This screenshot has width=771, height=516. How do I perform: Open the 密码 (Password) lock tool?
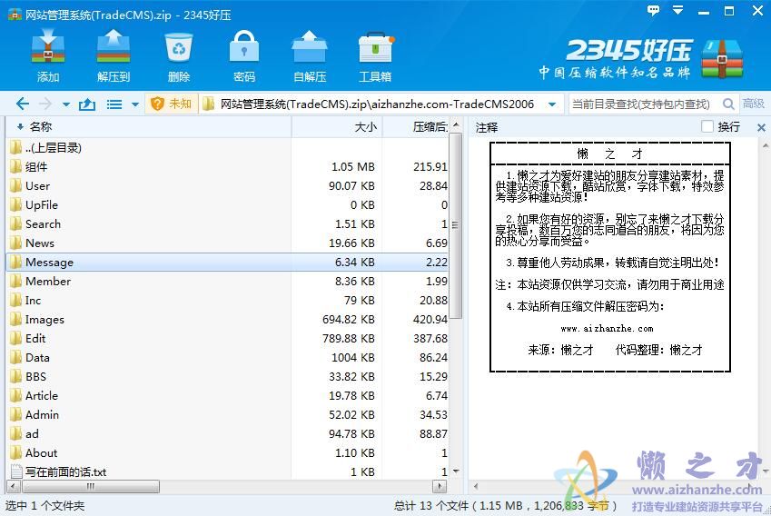(244, 55)
